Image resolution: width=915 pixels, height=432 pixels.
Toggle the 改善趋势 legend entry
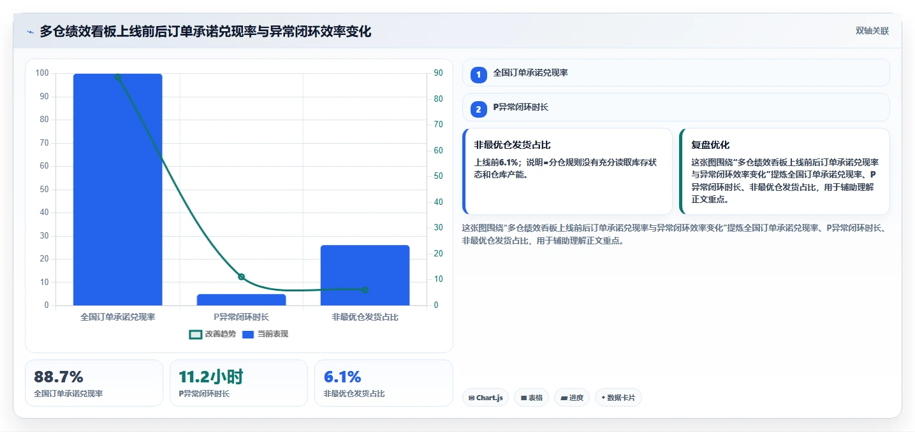(212, 334)
